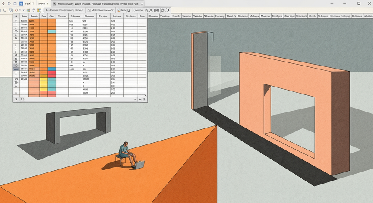Click the Dovieev column header
The height and width of the screenshot is (203, 373).
131,16
